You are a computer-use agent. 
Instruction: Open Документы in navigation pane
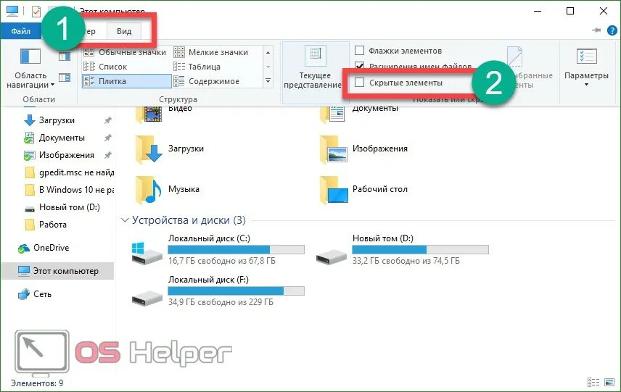pos(62,138)
